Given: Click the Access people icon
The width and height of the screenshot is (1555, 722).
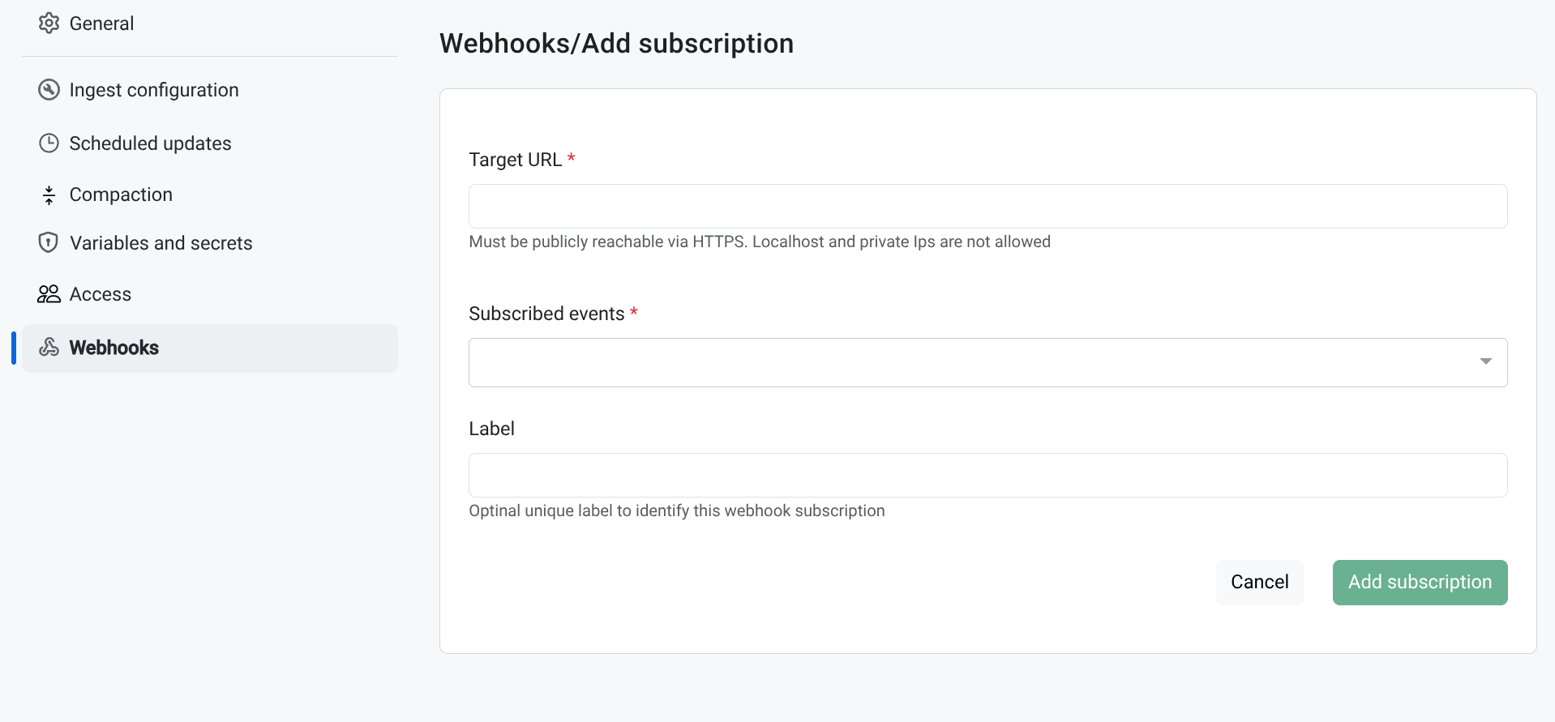Looking at the screenshot, I should [49, 294].
